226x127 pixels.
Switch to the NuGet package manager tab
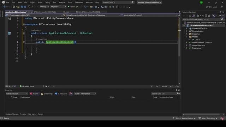pos(88,12)
